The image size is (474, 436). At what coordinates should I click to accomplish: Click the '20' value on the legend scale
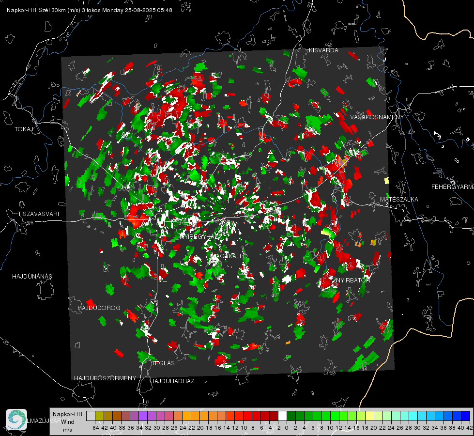tap(374, 428)
